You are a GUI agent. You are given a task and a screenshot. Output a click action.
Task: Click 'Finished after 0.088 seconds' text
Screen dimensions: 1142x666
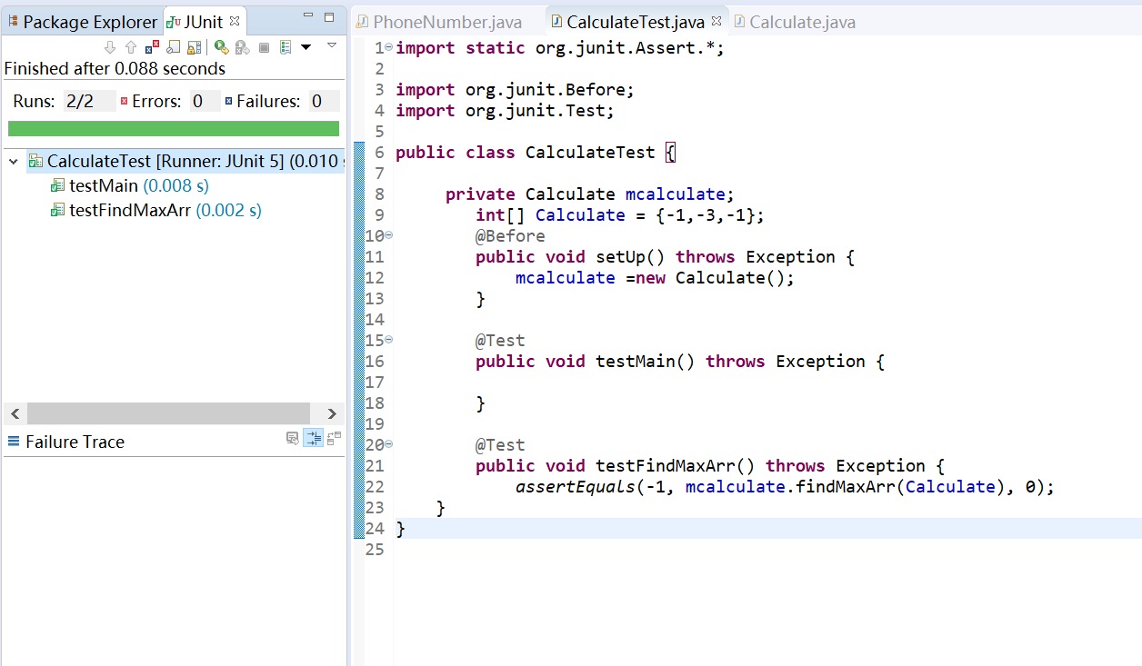[x=115, y=68]
